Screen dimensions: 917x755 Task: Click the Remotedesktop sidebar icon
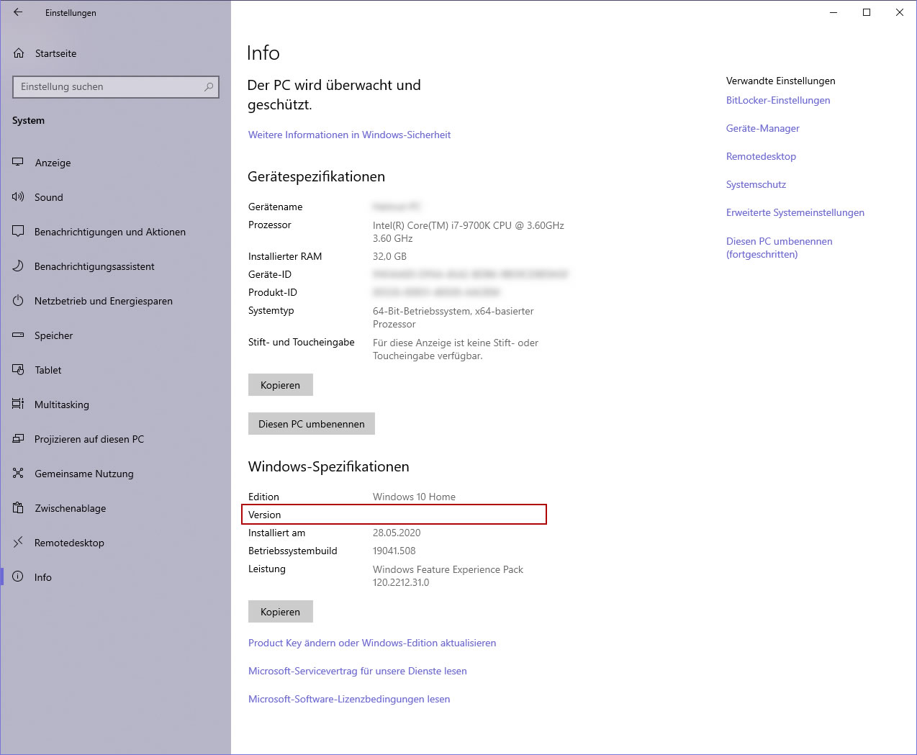click(18, 543)
